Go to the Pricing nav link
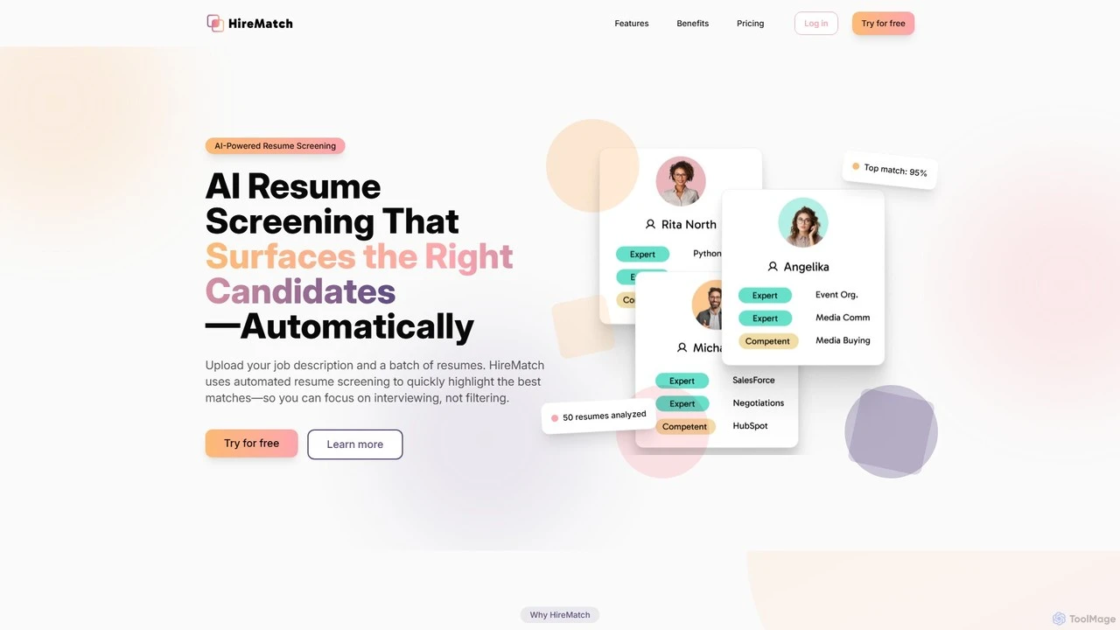 pyautogui.click(x=751, y=24)
